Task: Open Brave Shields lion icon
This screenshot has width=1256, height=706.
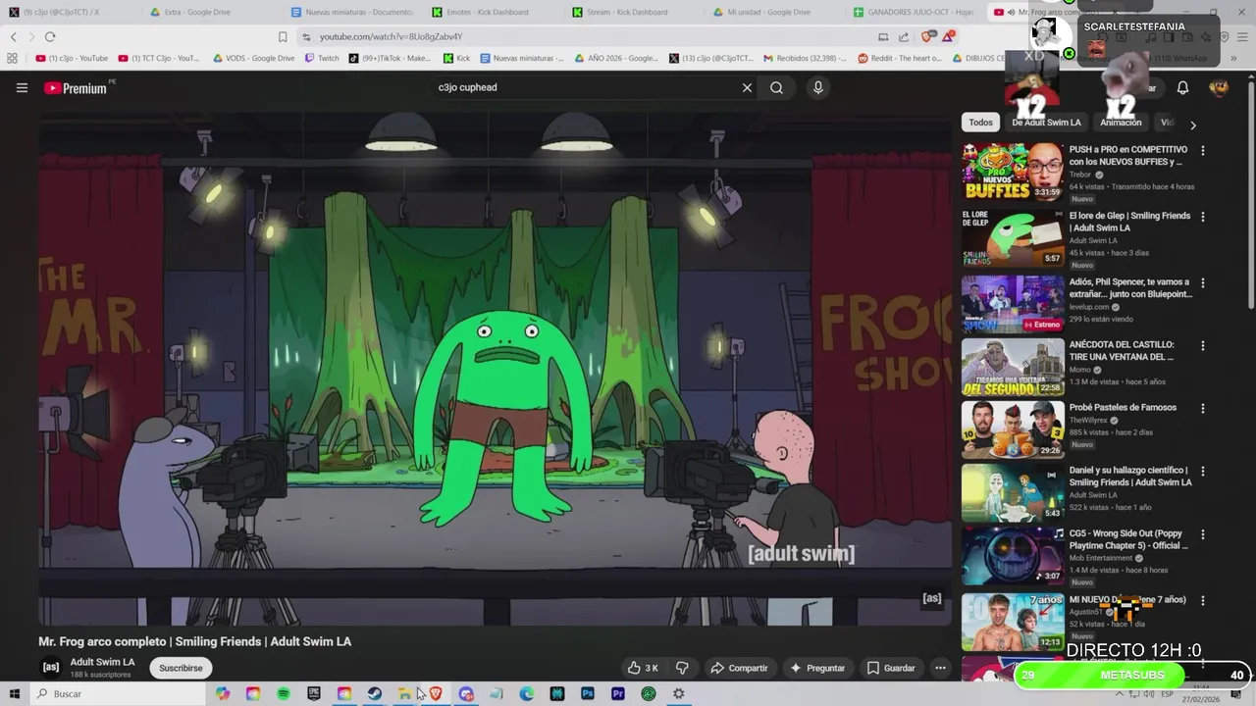Action: pos(927,36)
